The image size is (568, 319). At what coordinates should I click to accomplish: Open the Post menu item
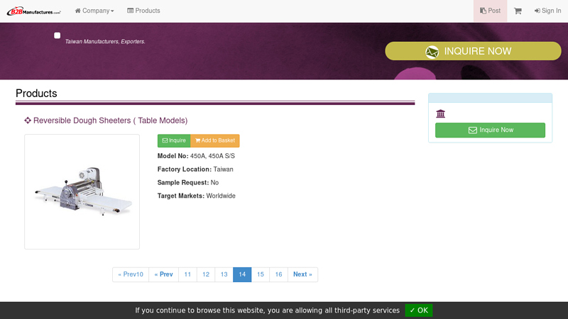pyautogui.click(x=490, y=11)
